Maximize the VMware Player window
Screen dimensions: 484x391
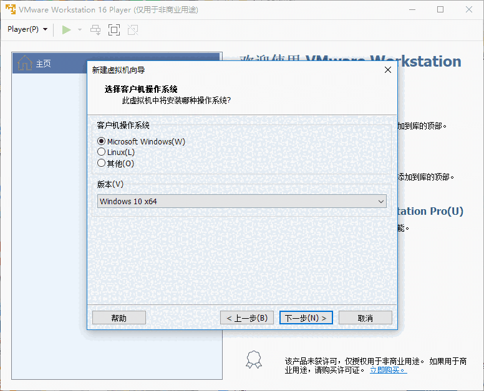click(x=440, y=9)
